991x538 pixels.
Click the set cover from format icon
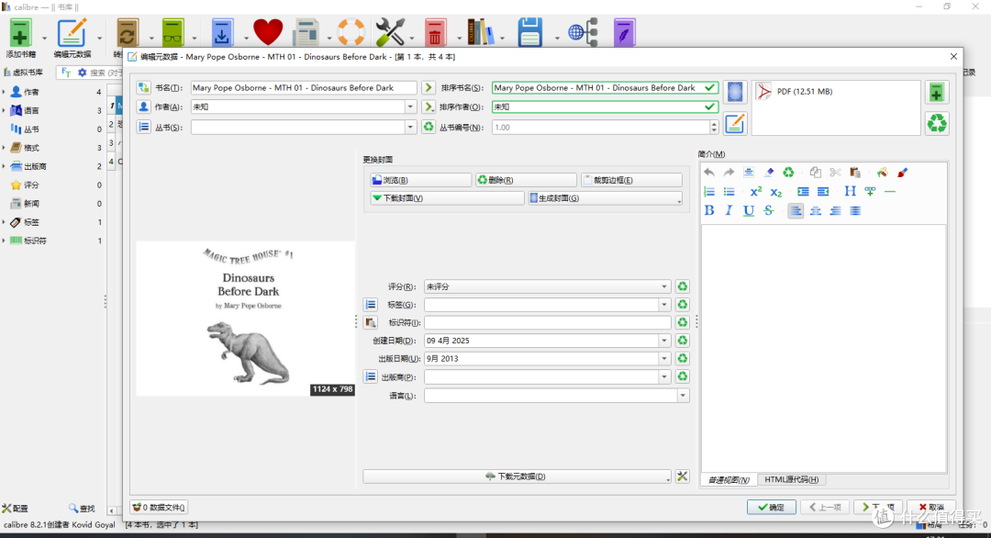click(x=734, y=93)
